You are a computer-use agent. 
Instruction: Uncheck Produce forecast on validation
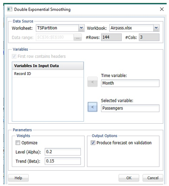point(93,143)
